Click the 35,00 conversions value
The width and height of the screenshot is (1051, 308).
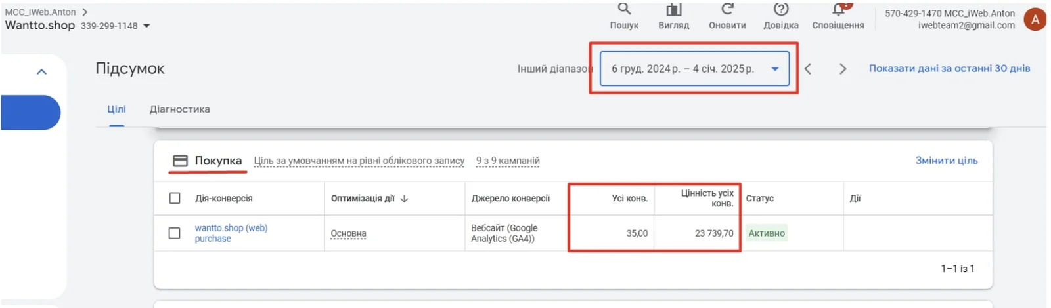(637, 233)
